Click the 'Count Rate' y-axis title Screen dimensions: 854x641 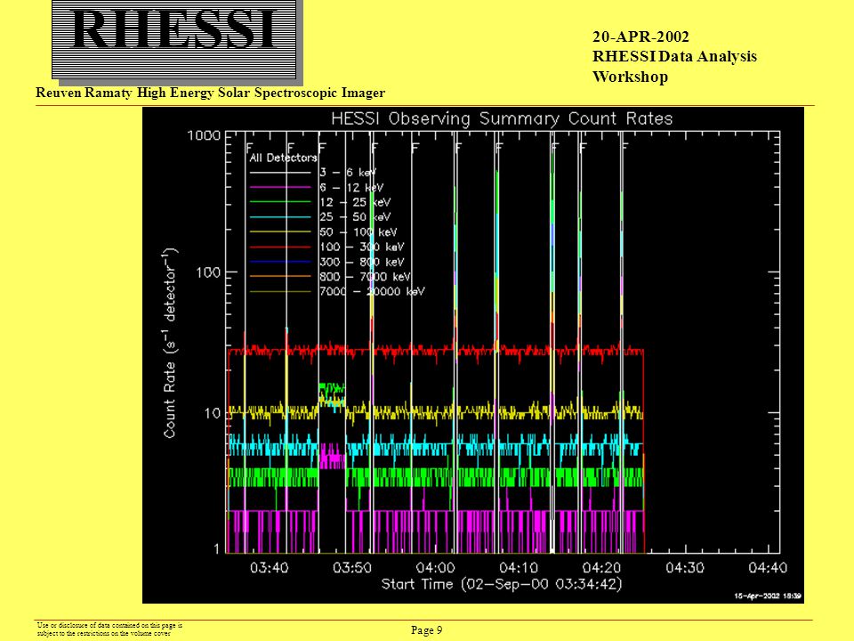pos(170,342)
